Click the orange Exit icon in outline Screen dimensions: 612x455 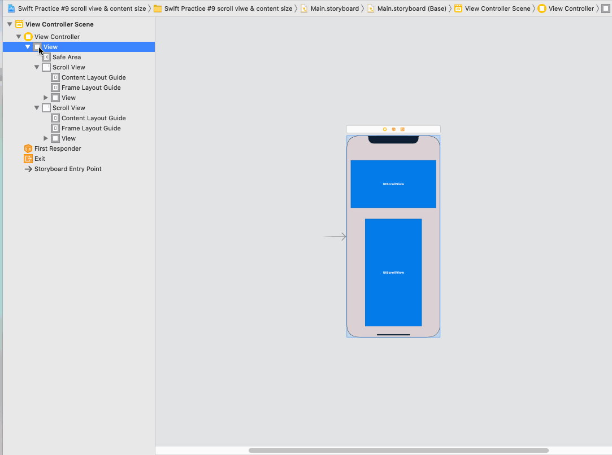coord(27,159)
